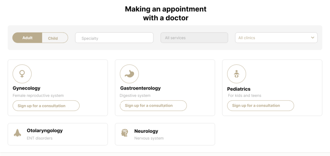The width and height of the screenshot is (330, 156).
Task: Open the Otolaryngology heading
Action: (44, 131)
